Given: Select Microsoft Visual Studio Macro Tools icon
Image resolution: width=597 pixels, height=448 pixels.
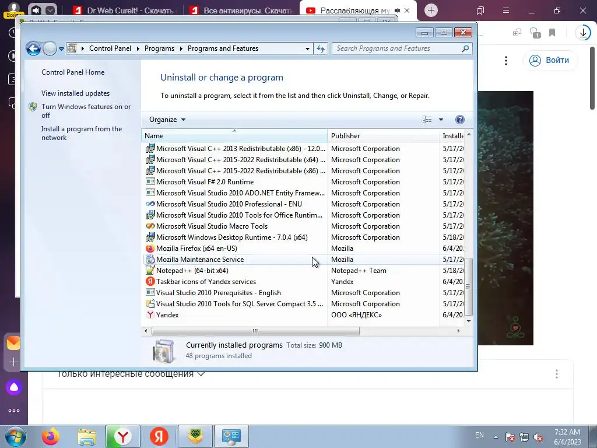Looking at the screenshot, I should point(150,226).
